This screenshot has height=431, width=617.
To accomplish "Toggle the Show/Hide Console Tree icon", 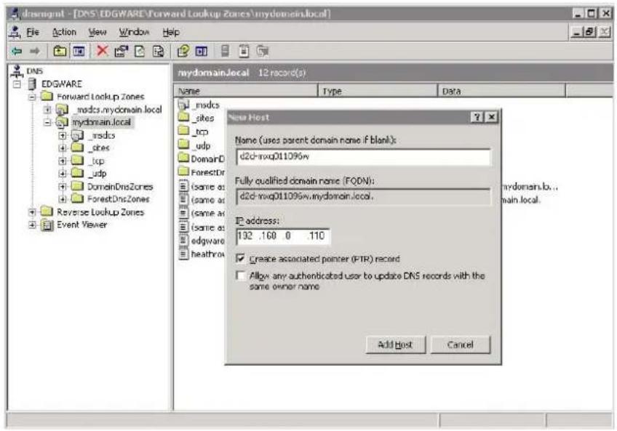I will click(x=79, y=51).
